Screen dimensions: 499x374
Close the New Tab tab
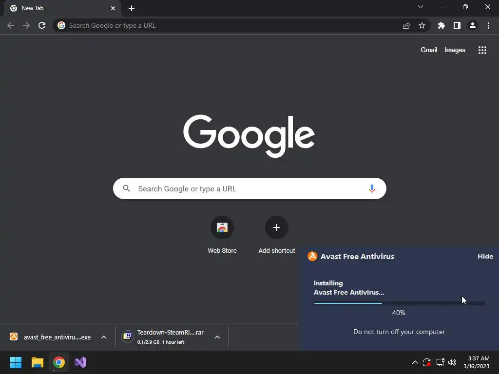(113, 8)
